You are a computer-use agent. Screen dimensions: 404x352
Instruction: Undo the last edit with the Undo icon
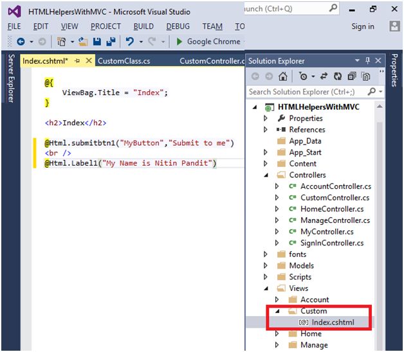point(130,41)
